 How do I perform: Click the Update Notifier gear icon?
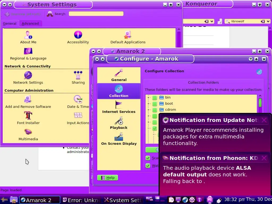point(166,120)
